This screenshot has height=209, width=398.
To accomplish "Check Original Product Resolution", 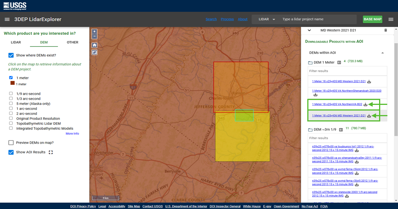I will 11,118.
